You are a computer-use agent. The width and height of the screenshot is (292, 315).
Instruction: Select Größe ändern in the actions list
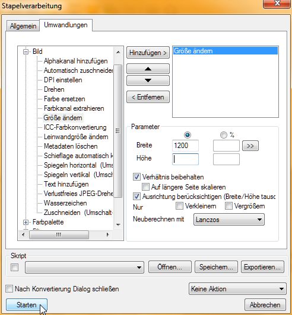click(226, 51)
